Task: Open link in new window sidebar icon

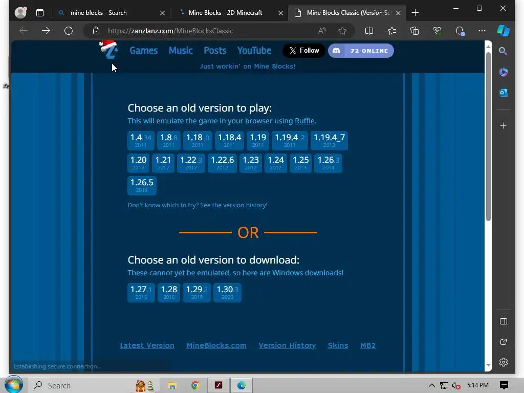Action: point(504,342)
